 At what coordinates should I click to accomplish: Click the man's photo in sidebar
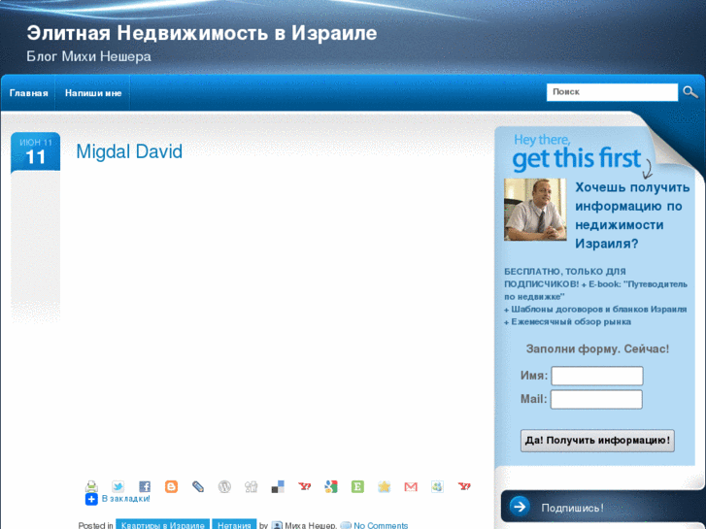coord(535,210)
